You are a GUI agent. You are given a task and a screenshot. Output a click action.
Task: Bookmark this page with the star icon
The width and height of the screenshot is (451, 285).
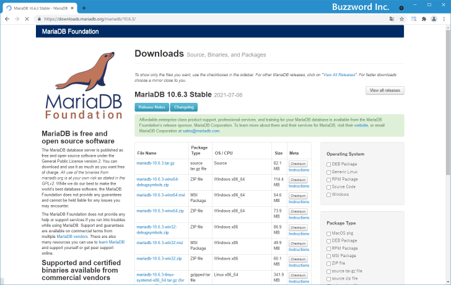401,19
